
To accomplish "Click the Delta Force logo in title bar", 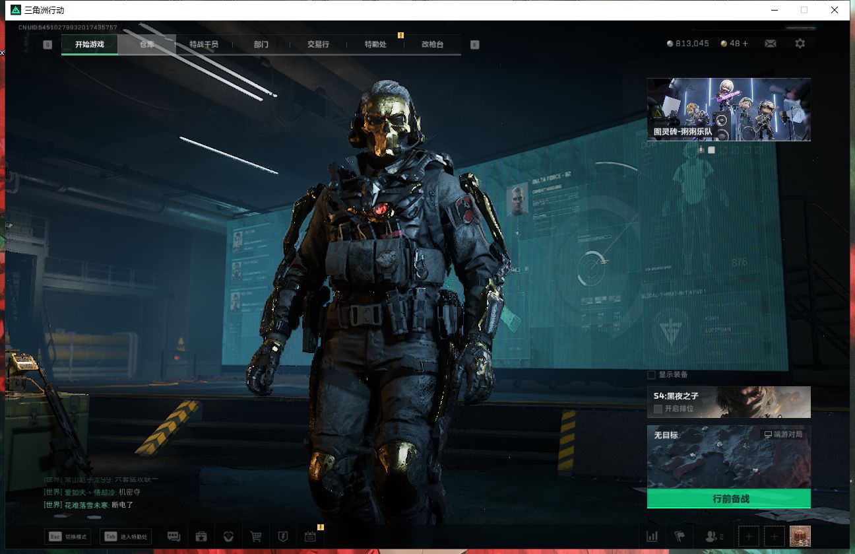I will pos(16,10).
